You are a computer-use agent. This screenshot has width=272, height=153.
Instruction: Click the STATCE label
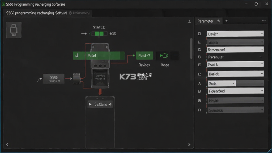coord(99,27)
